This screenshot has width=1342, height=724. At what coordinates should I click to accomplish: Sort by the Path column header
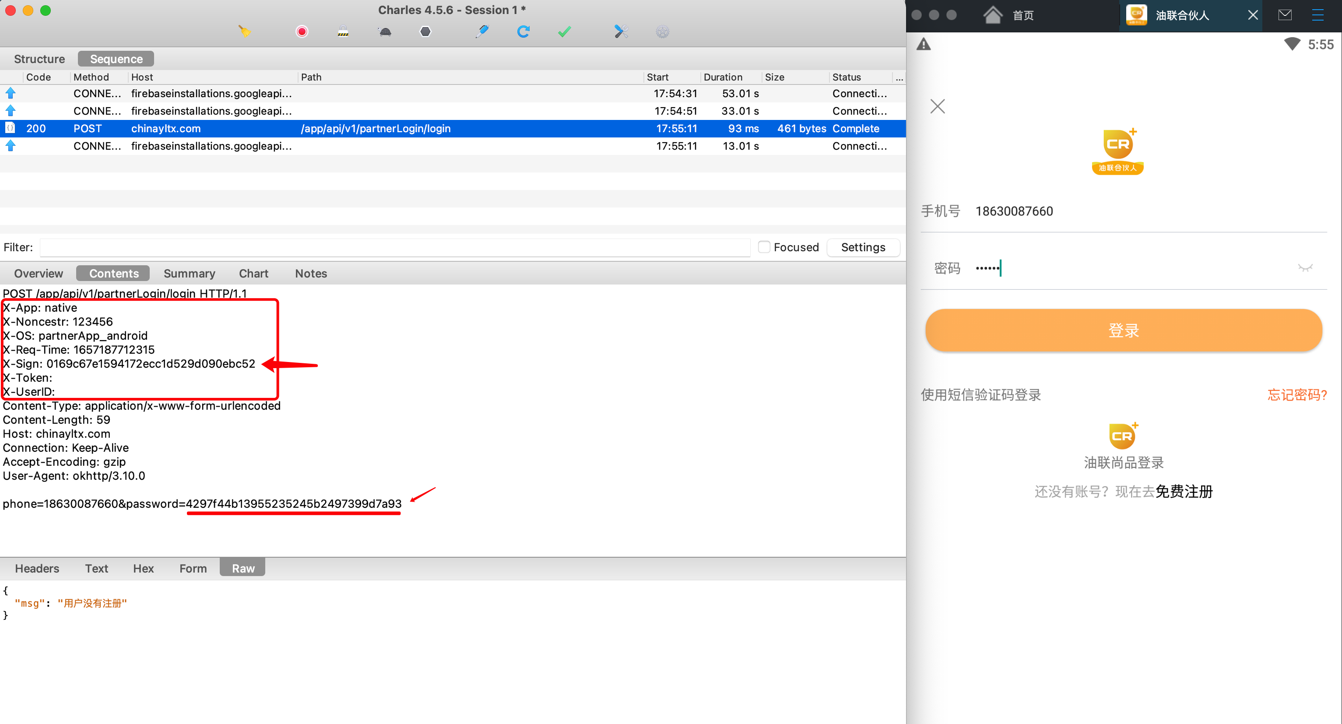471,77
